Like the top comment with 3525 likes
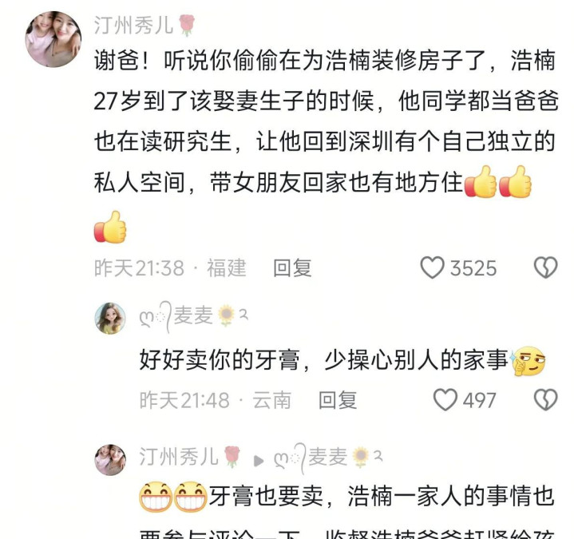574x539 pixels. click(x=432, y=268)
